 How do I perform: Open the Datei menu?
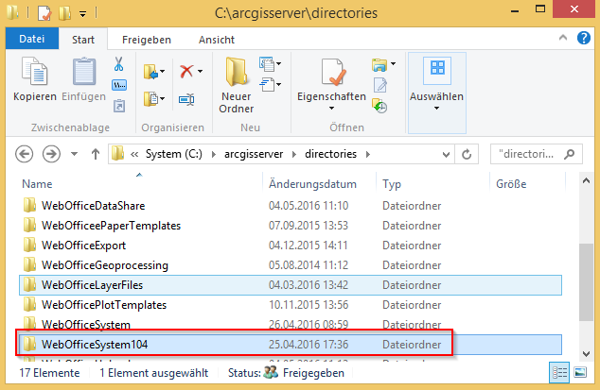point(32,39)
